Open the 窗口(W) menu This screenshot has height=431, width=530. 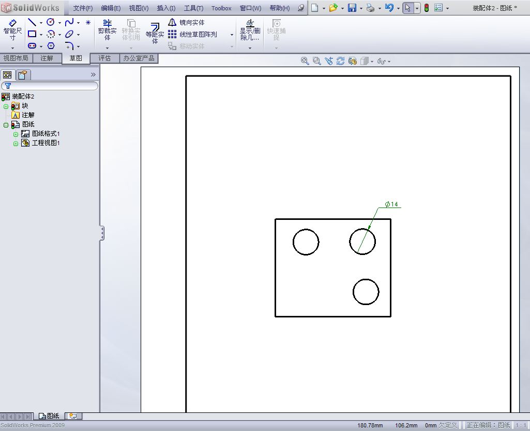click(250, 8)
